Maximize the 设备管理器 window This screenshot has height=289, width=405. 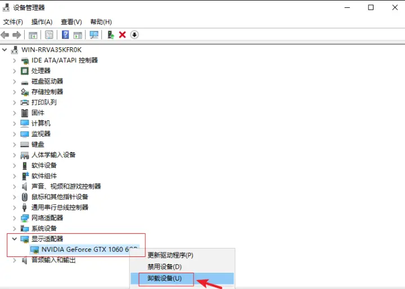371,7
